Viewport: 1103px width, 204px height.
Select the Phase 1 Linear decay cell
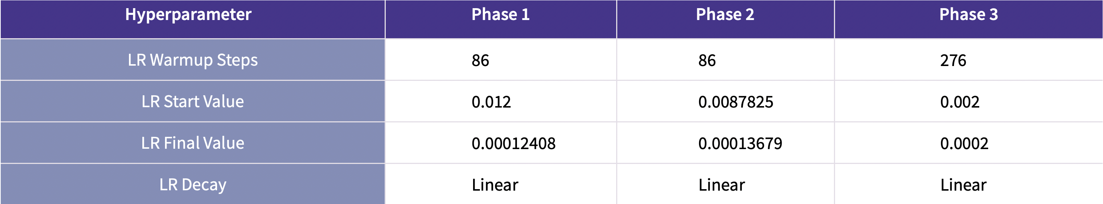pos(495,185)
